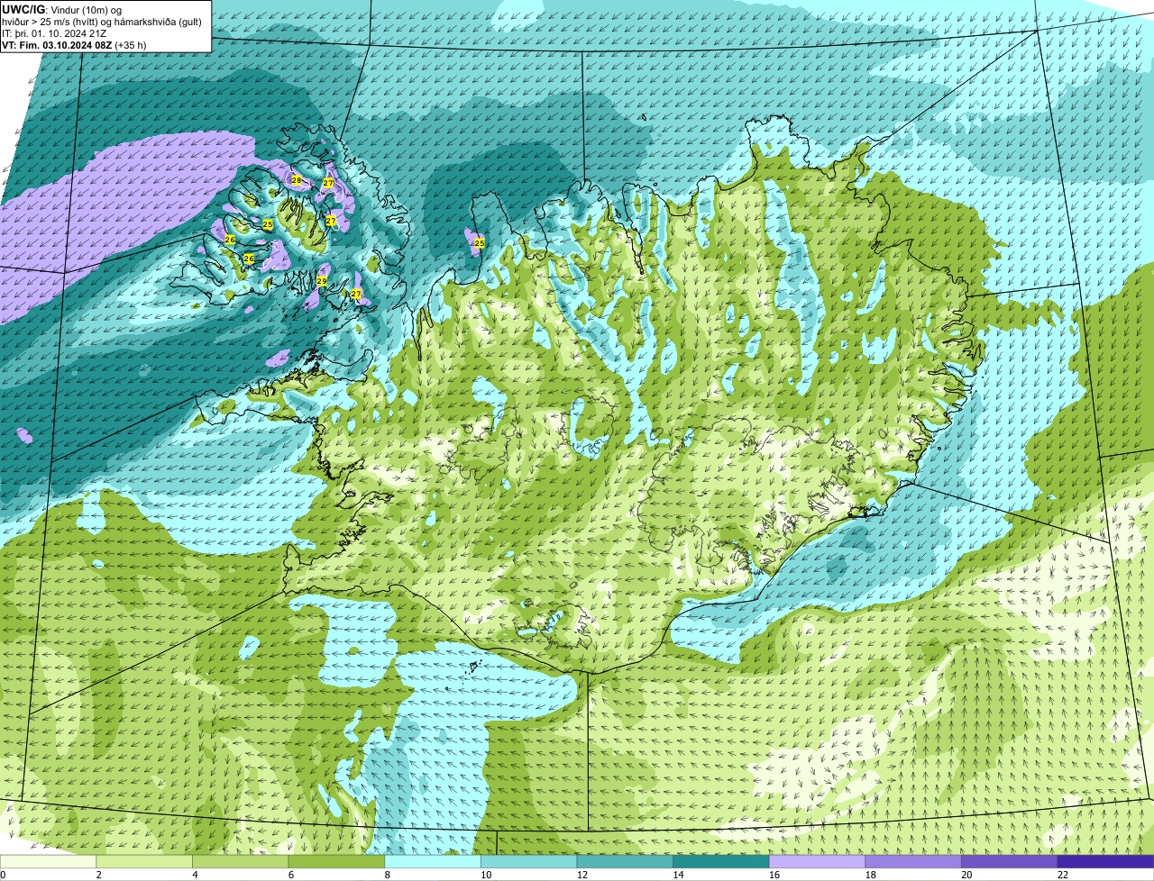Click the above 22 m/s dark indigo swatch
The width and height of the screenshot is (1154, 881).
pyautogui.click(x=1105, y=861)
